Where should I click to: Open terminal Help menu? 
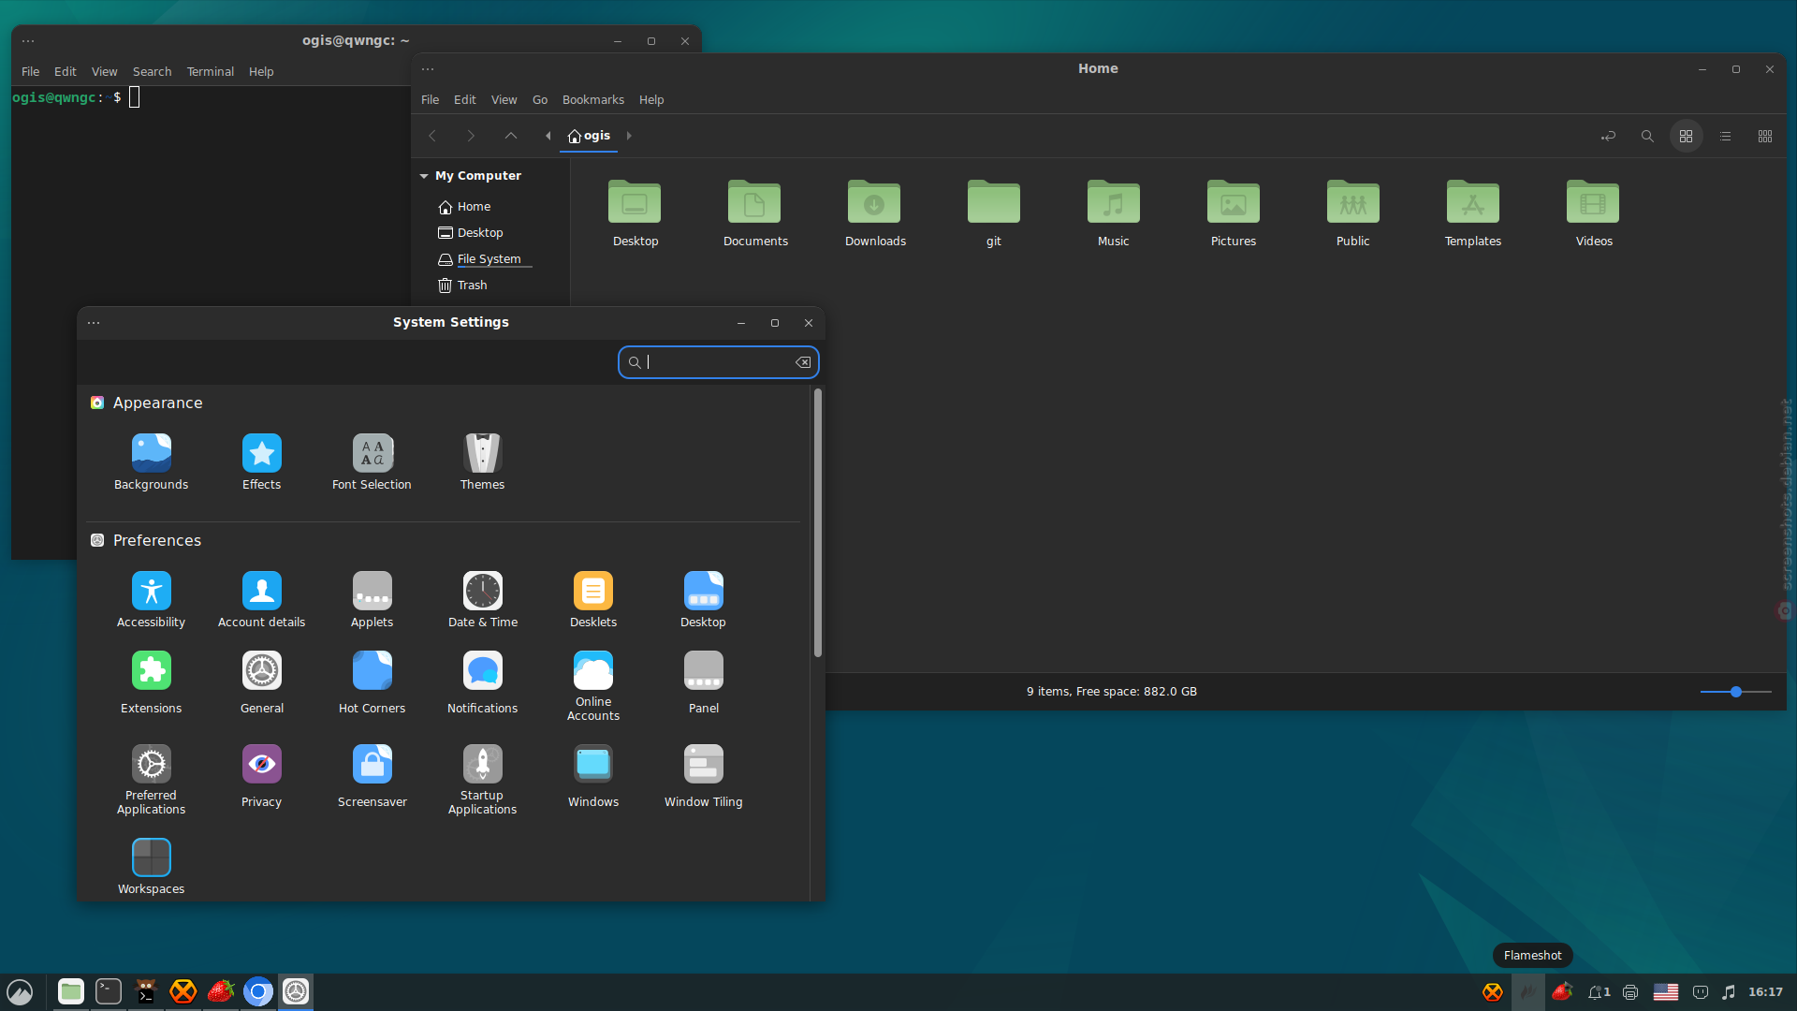coord(261,72)
